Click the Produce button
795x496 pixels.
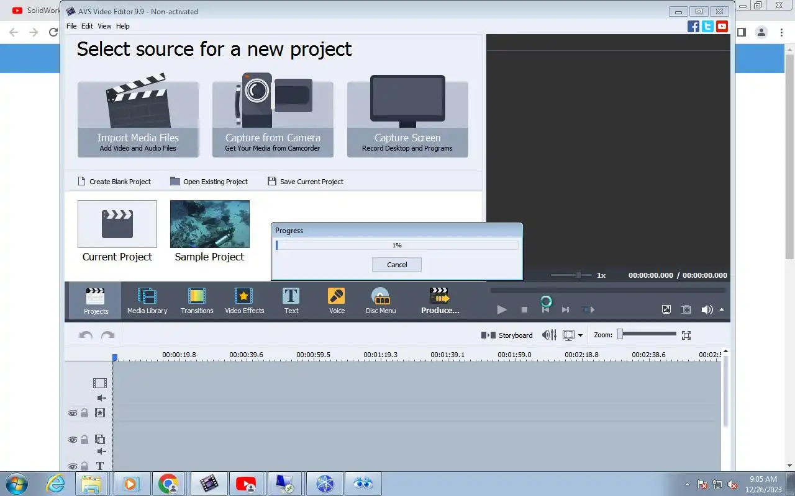pos(440,301)
